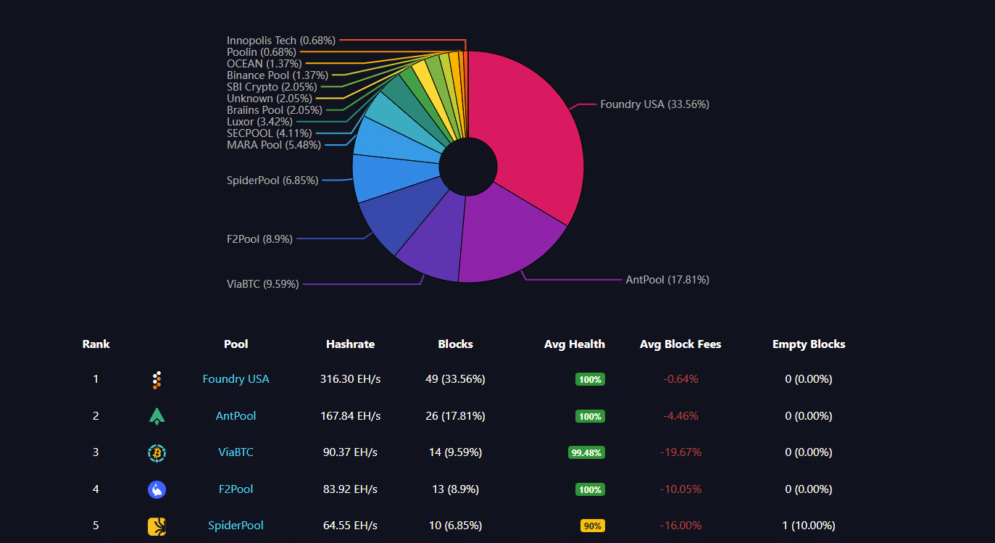
Task: Click the SBI Crypto (2.05%) chart label
Action: (x=272, y=87)
